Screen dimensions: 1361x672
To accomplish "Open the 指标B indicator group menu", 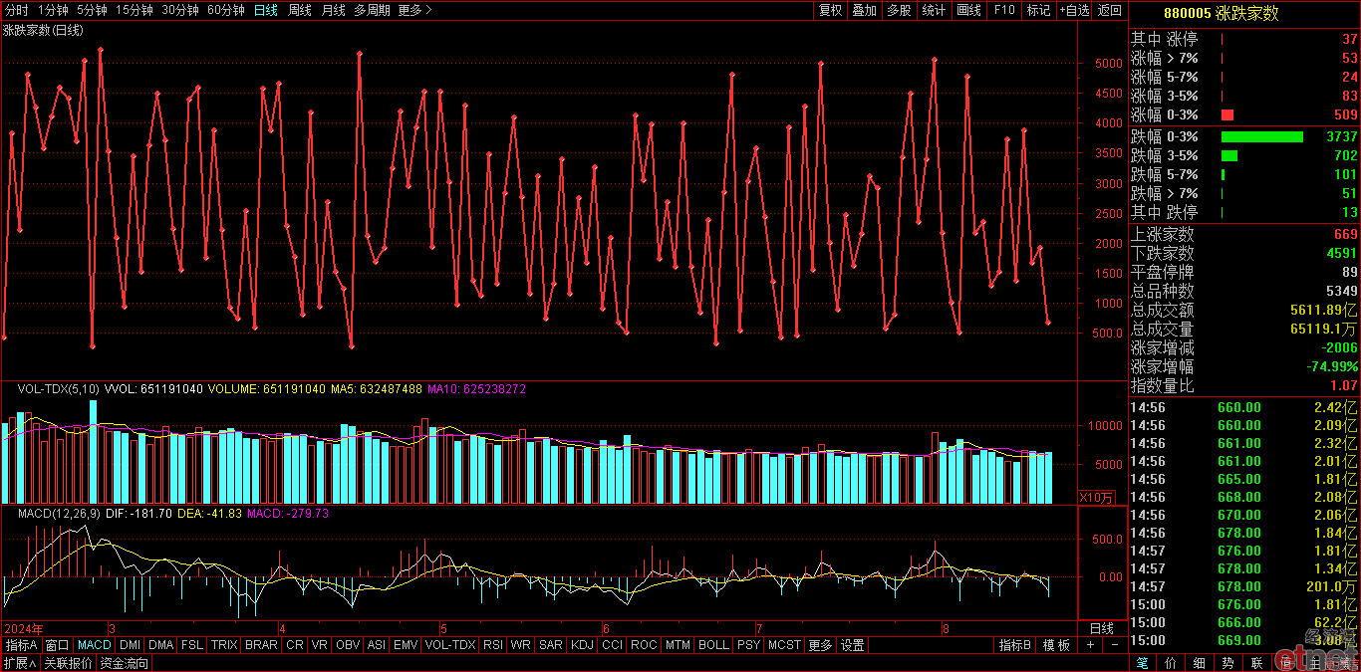I will [1015, 645].
